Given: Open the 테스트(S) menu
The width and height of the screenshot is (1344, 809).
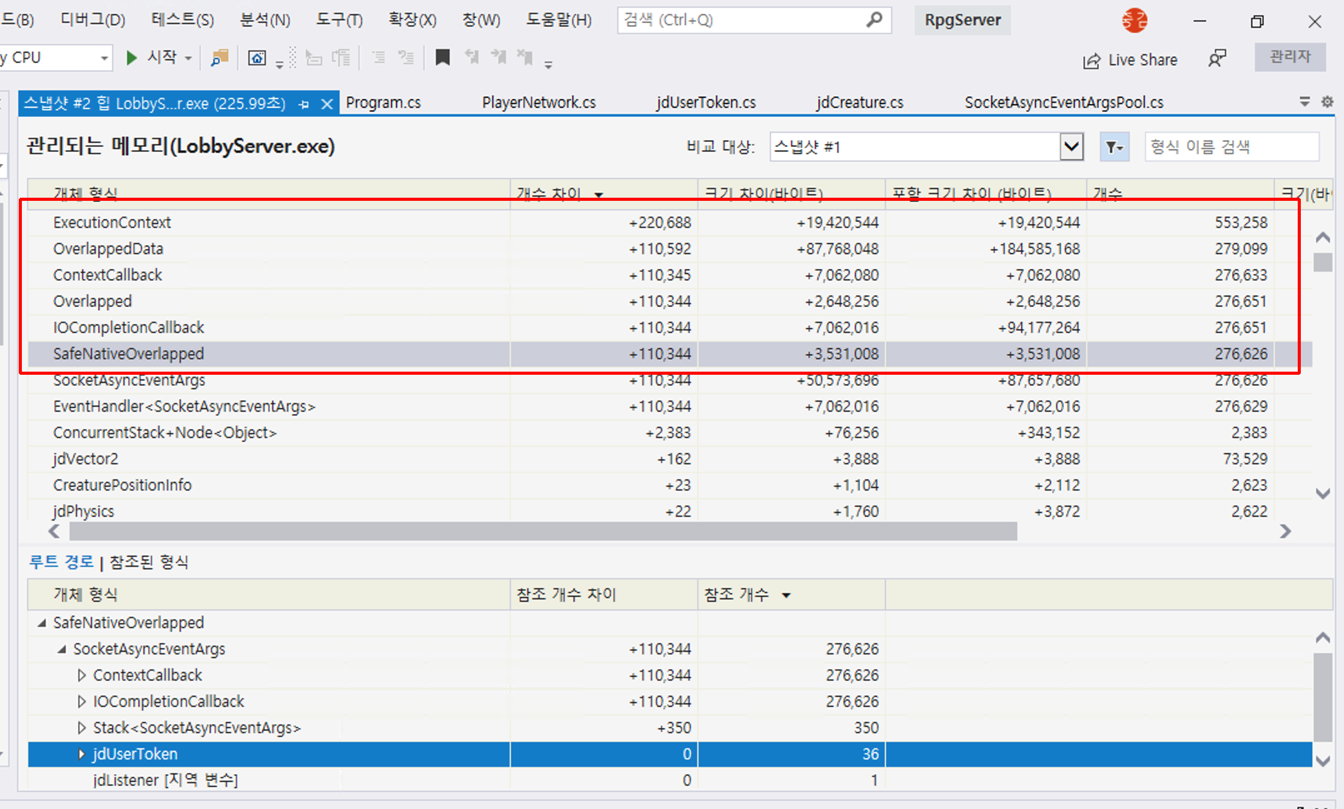Looking at the screenshot, I should coord(183,20).
